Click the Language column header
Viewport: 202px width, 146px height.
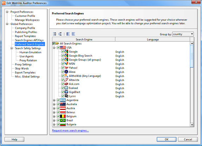153,39
